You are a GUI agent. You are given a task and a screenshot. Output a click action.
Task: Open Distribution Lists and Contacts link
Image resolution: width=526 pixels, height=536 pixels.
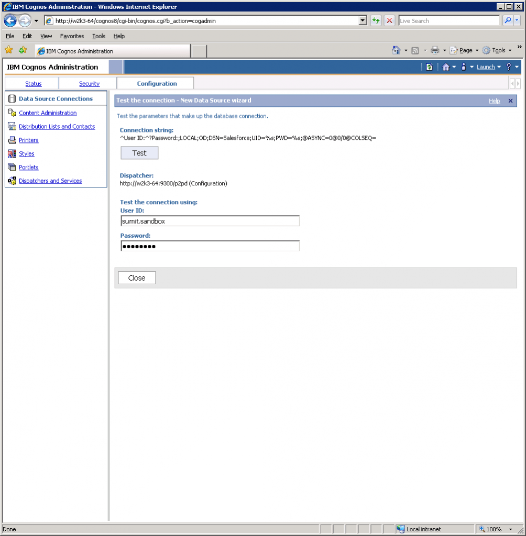click(x=57, y=127)
